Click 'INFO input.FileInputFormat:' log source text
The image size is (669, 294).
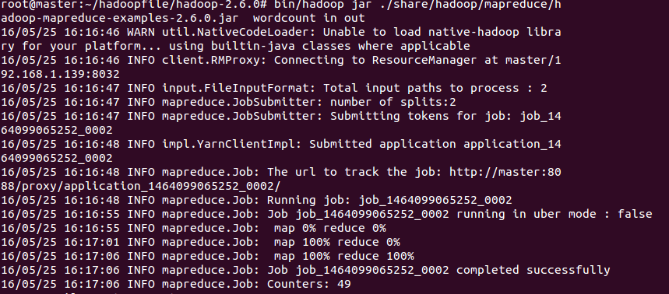(221, 88)
